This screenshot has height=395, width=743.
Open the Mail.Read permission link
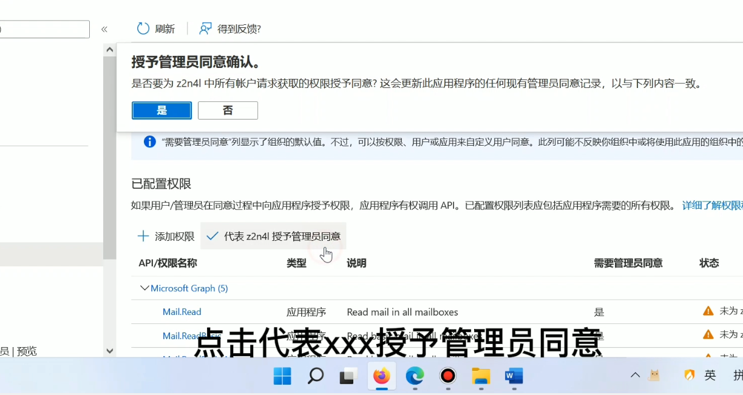tap(182, 312)
